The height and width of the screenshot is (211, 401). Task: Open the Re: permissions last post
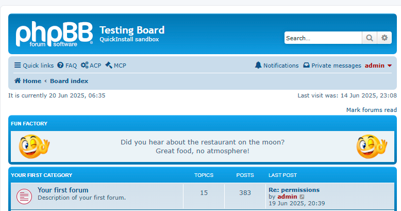coord(294,190)
